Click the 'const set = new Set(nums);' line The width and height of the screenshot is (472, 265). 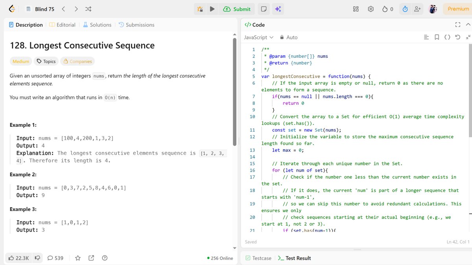pos(307,130)
